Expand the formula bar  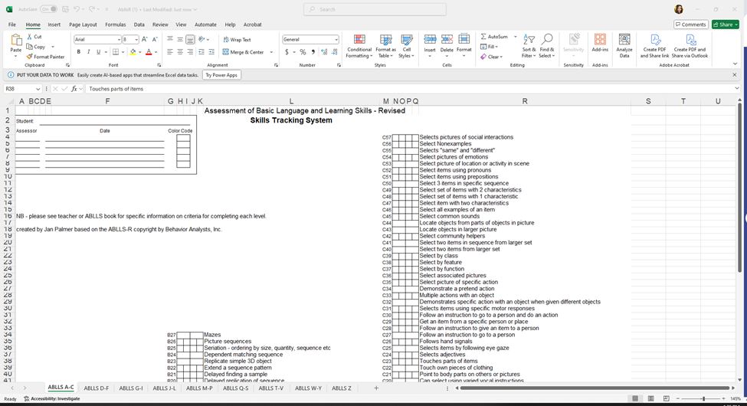pyautogui.click(x=737, y=89)
